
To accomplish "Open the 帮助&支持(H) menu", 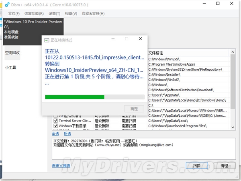I will 93,14.
